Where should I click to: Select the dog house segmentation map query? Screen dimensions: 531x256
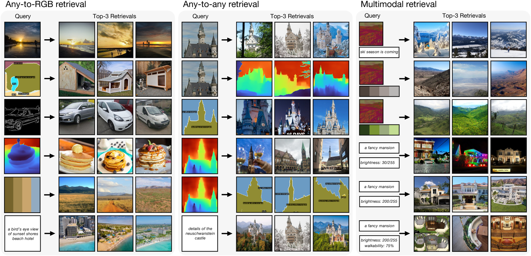22,79
